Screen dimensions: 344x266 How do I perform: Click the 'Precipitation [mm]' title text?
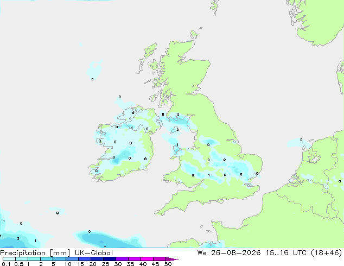[x=35, y=253]
